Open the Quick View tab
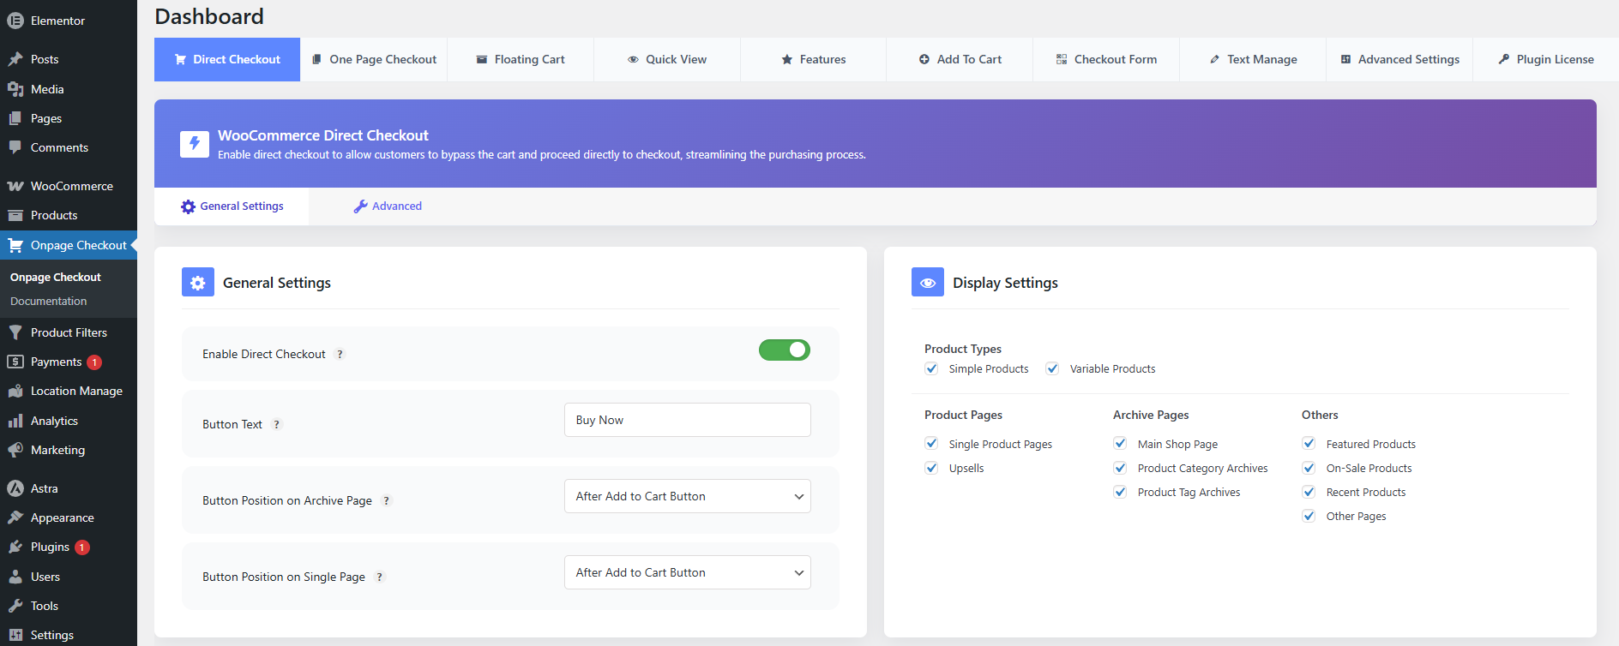This screenshot has height=646, width=1619. click(x=667, y=59)
